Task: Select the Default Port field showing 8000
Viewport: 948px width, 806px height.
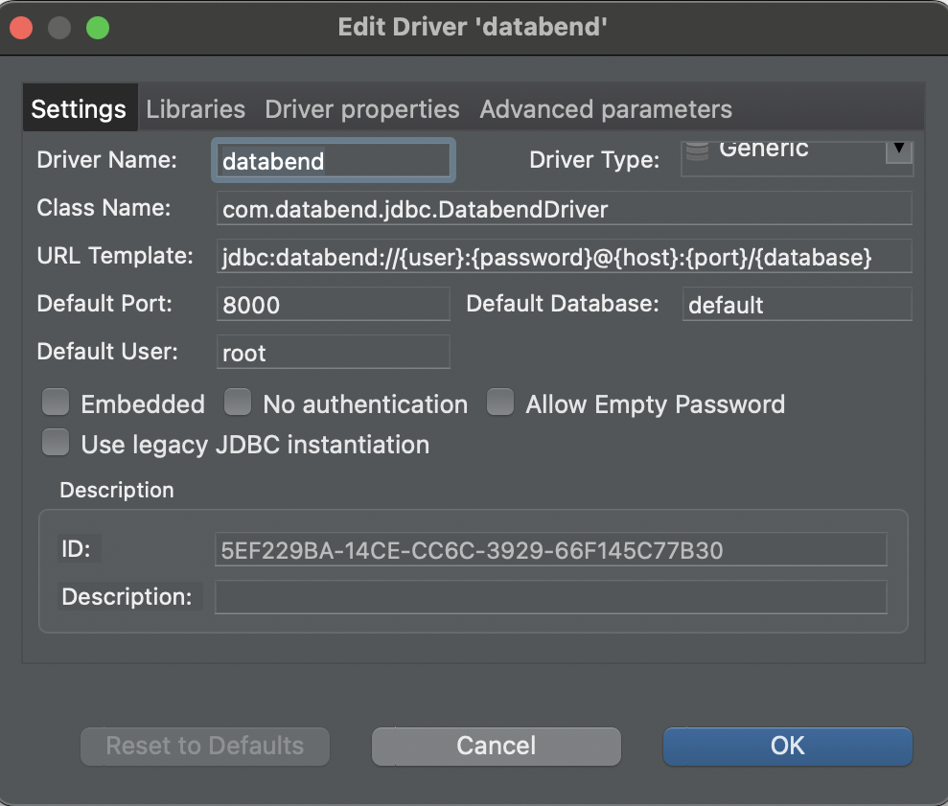Action: tap(333, 305)
